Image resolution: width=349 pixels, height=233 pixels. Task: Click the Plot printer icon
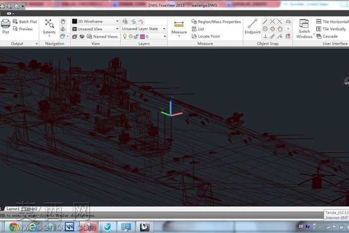point(5,24)
